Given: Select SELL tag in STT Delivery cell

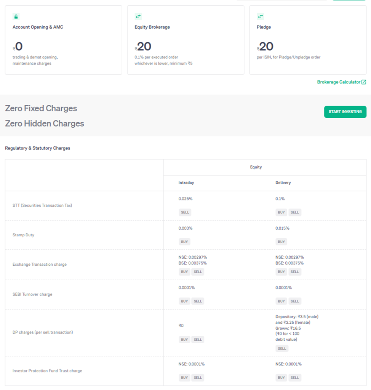Looking at the screenshot, I should point(295,212).
